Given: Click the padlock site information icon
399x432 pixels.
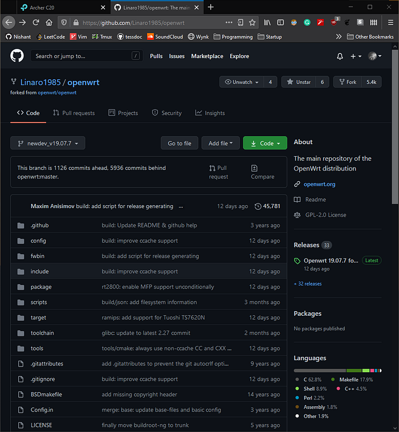Looking at the screenshot, I should [x=76, y=23].
